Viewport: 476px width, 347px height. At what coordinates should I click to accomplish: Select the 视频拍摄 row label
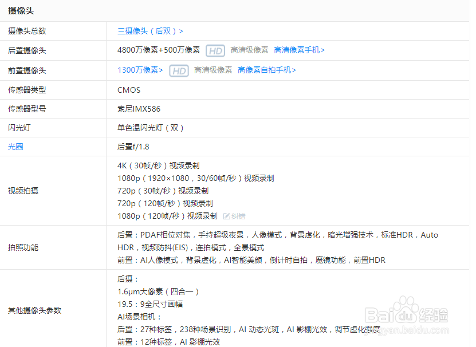(23, 191)
